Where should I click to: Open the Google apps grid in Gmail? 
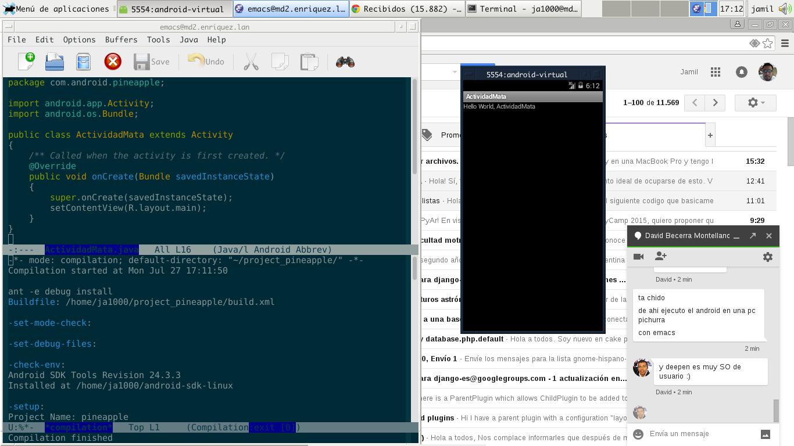tap(716, 72)
